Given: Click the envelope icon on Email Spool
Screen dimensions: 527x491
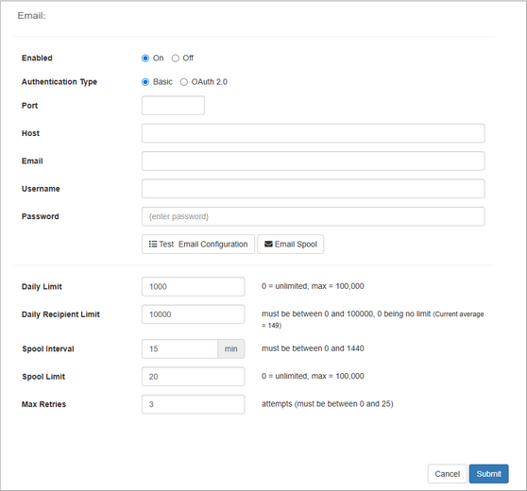Looking at the screenshot, I should pos(268,244).
